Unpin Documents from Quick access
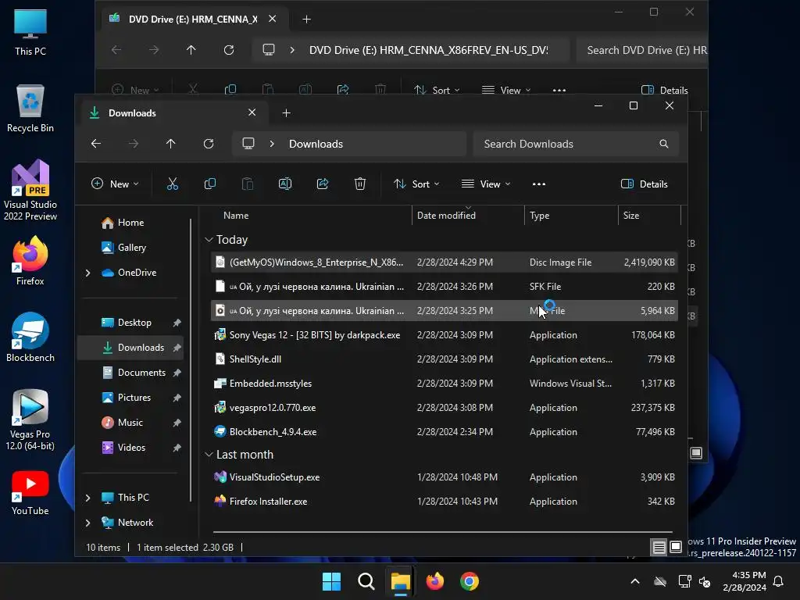 [177, 373]
